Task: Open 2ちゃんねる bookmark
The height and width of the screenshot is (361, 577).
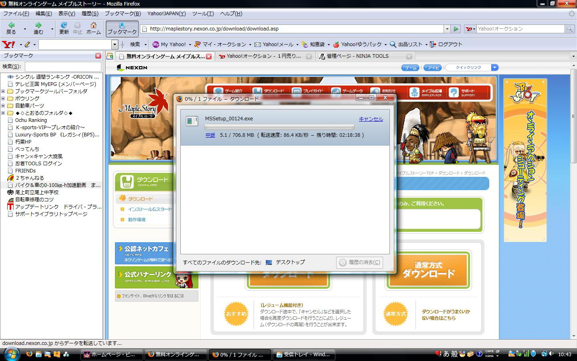Action: point(30,178)
